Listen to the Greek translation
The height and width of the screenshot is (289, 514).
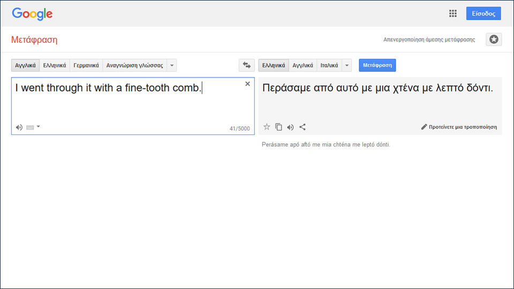(x=290, y=127)
